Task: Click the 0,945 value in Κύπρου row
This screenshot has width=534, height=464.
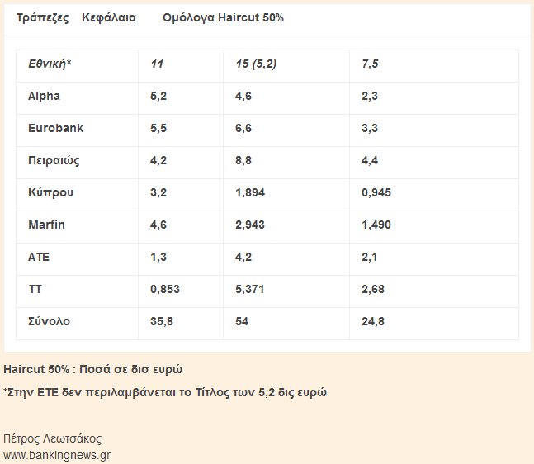Action: tap(376, 192)
